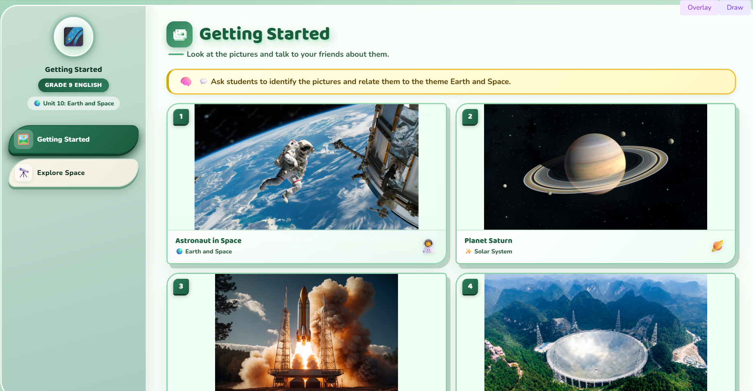
Task: Click the number 2 badge on card
Action: point(470,117)
